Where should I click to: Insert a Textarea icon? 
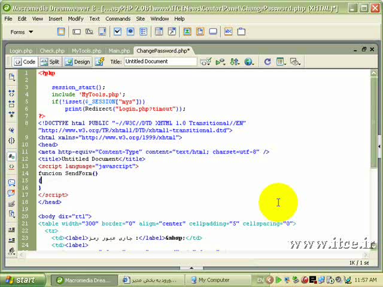pyautogui.click(x=102, y=32)
